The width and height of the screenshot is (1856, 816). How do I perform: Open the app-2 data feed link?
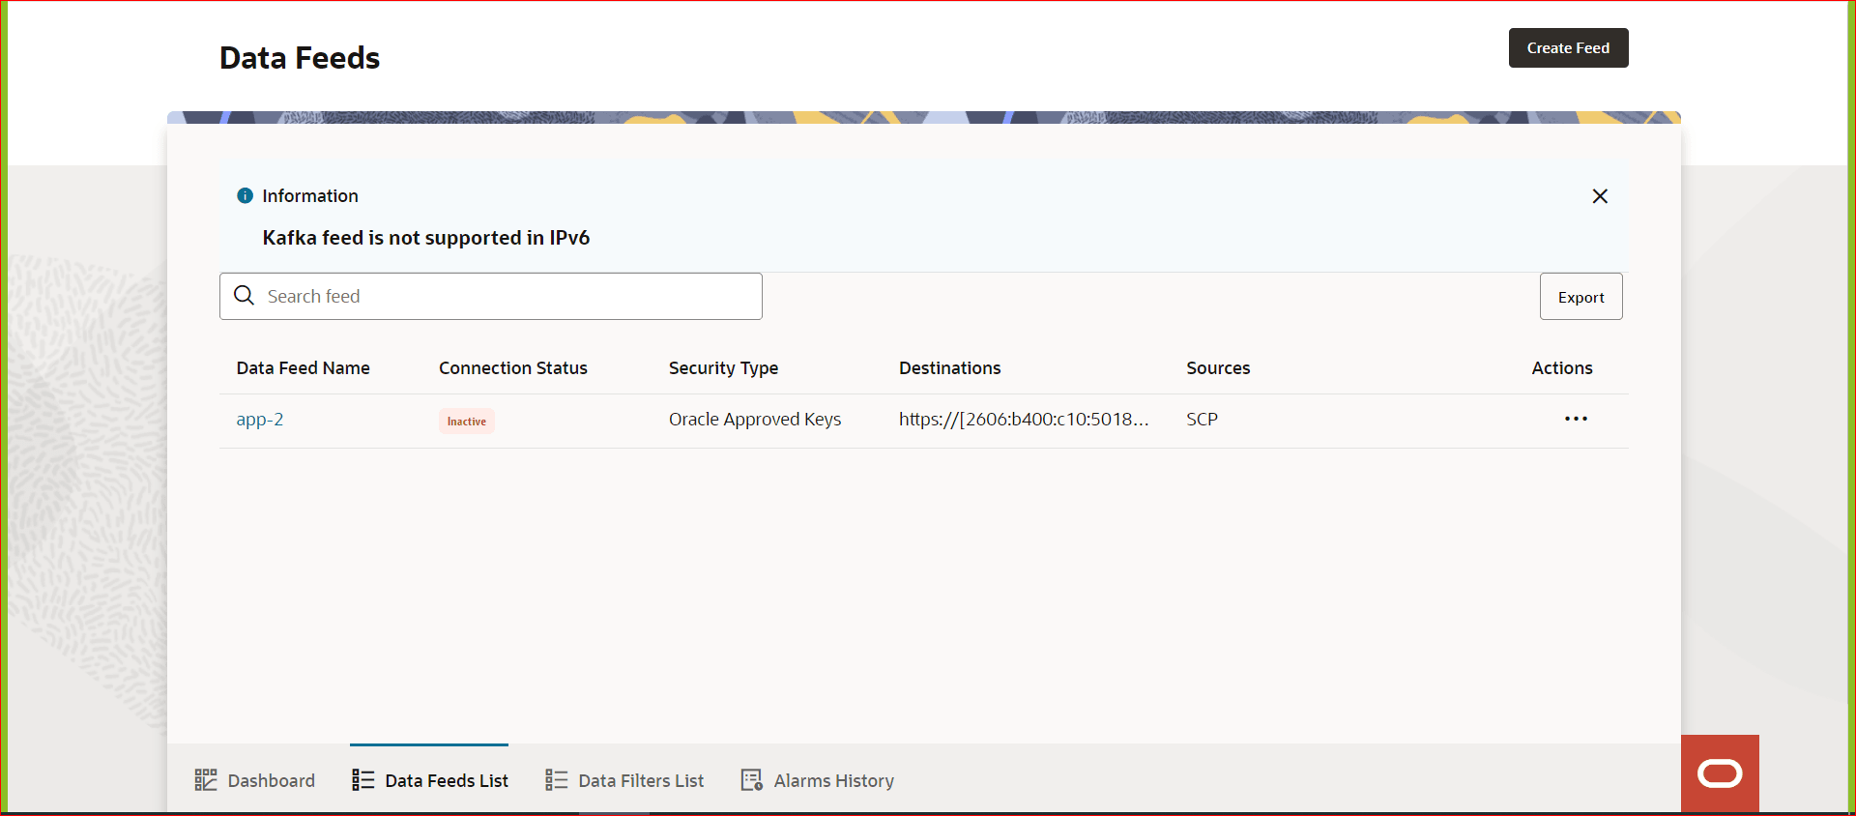pos(260,420)
